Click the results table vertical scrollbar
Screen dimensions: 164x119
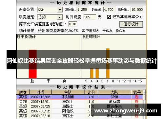pos(144,104)
